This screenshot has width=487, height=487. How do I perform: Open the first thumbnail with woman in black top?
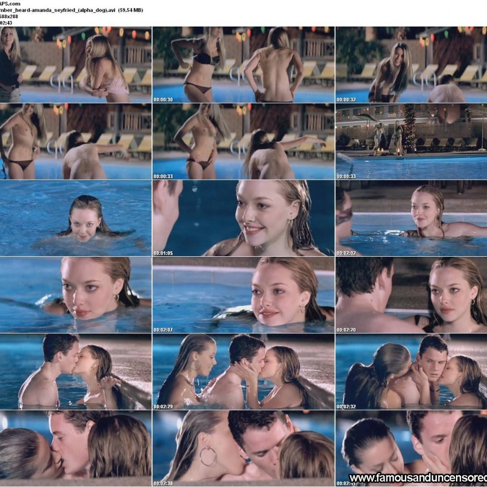click(76, 64)
